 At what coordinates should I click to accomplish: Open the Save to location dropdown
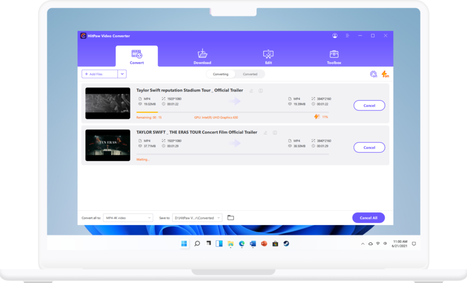pos(197,218)
